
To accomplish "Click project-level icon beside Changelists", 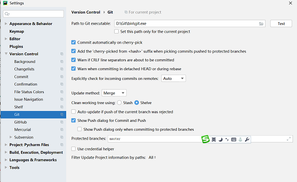I will (62, 69).
